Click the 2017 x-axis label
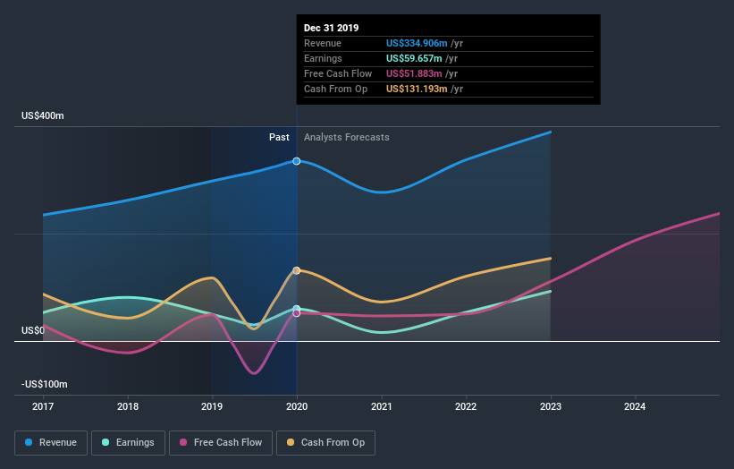The height and width of the screenshot is (469, 734). pos(43,406)
